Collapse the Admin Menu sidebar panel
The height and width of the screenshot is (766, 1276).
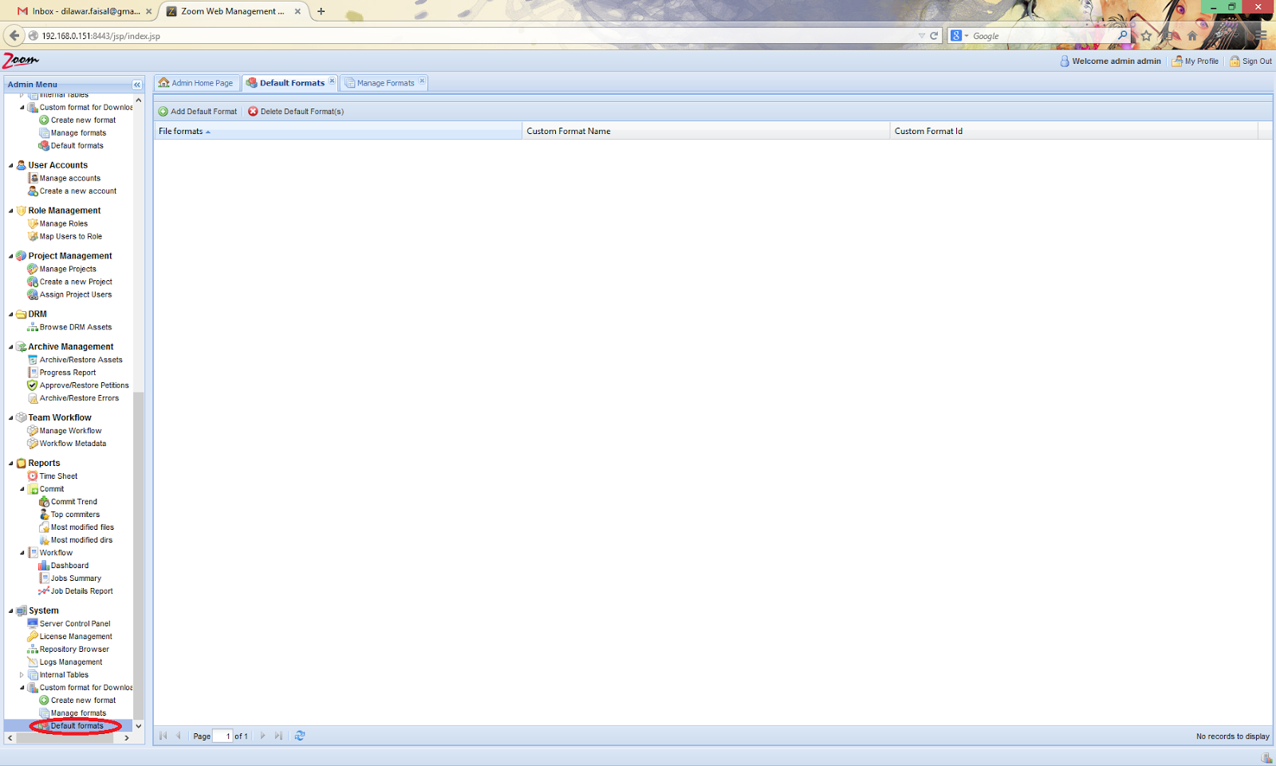click(137, 85)
